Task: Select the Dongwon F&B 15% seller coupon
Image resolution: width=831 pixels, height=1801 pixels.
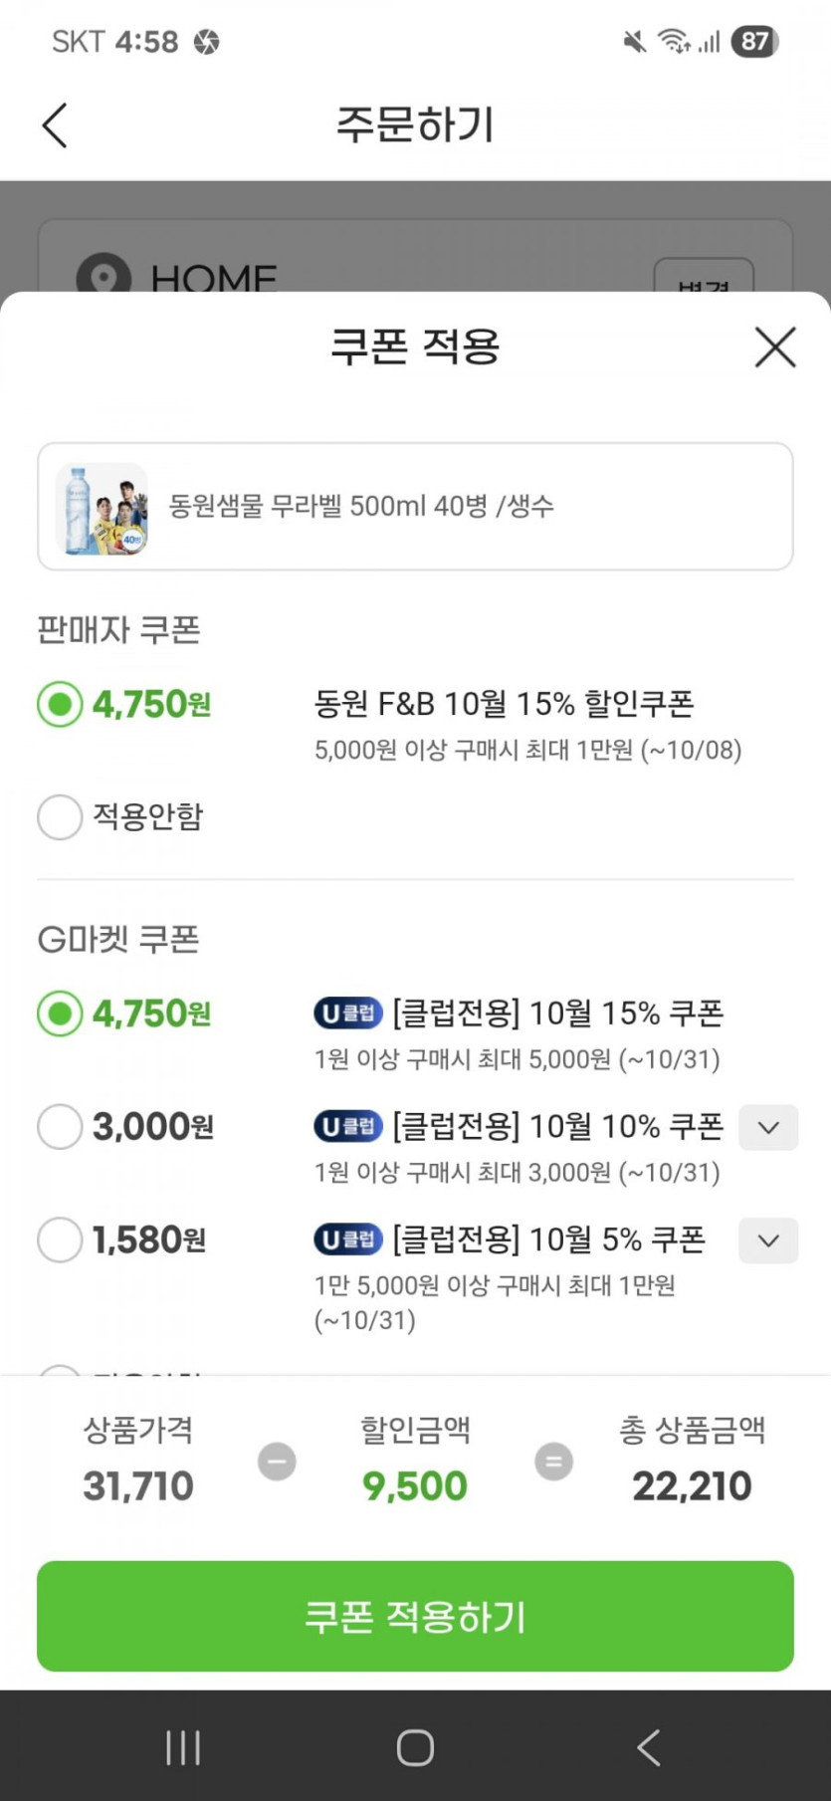Action: click(x=60, y=705)
